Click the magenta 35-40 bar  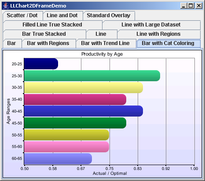(x=75, y=99)
